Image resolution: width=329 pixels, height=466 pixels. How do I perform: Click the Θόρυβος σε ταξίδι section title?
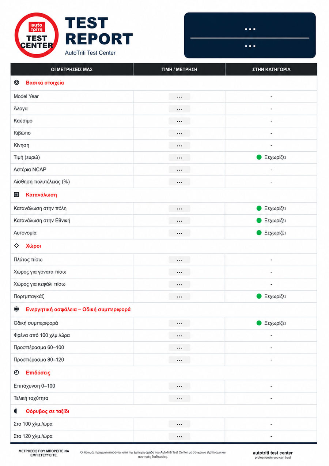48,411
